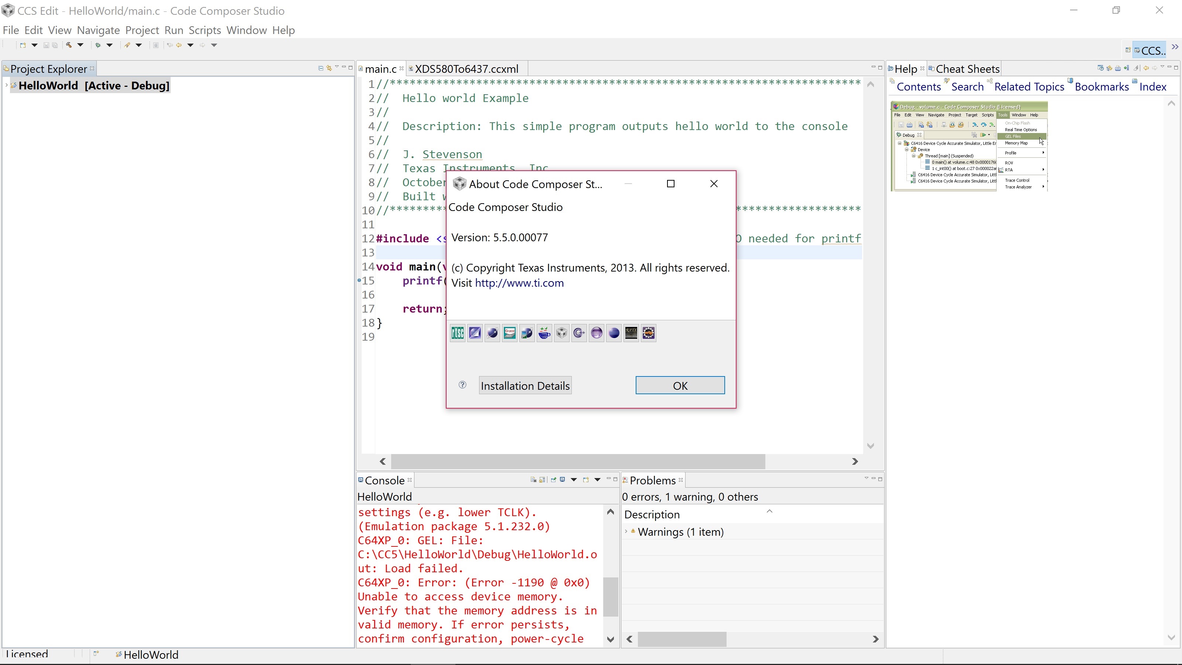This screenshot has width=1182, height=665.
Task: Click the Contents link in Help view
Action: click(919, 87)
